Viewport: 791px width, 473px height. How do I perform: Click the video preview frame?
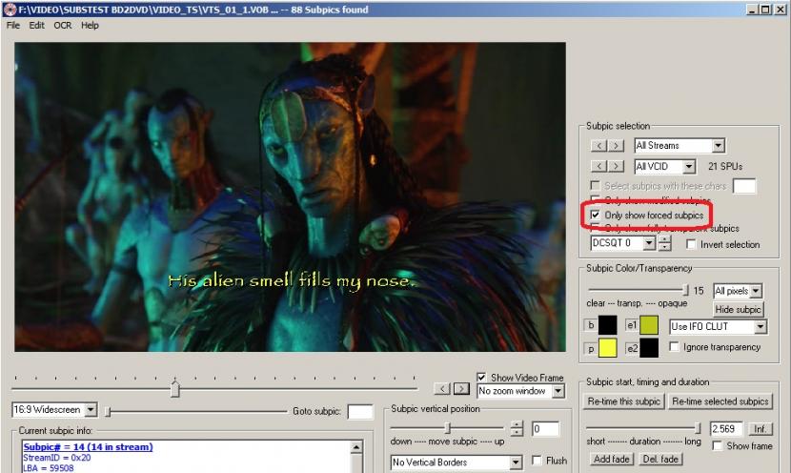(x=290, y=196)
